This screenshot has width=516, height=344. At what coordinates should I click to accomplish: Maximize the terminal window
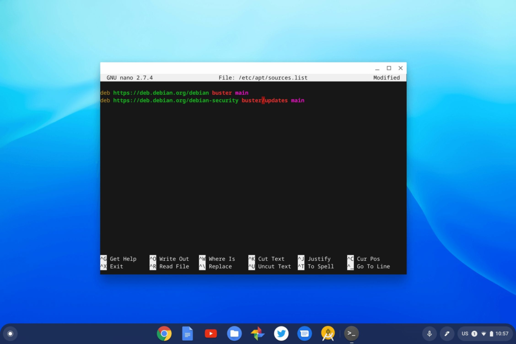pyautogui.click(x=389, y=68)
